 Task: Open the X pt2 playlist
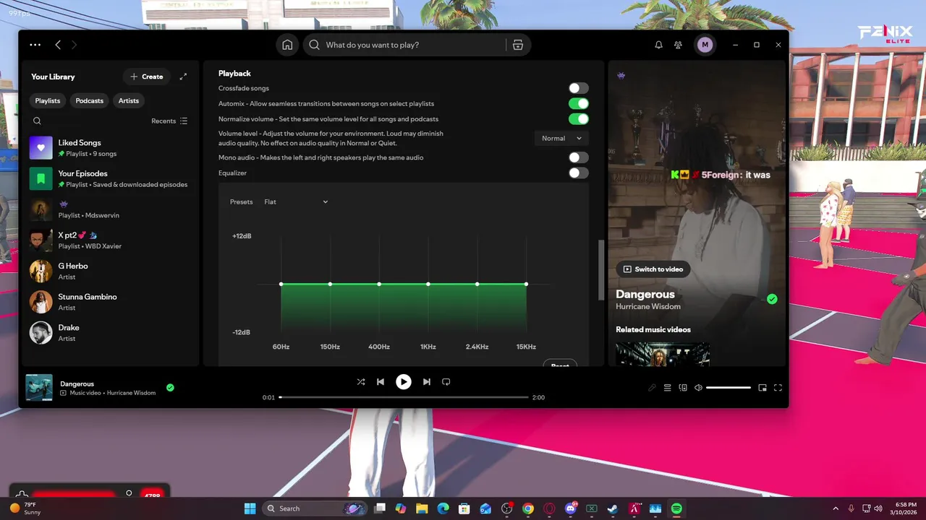(111, 240)
